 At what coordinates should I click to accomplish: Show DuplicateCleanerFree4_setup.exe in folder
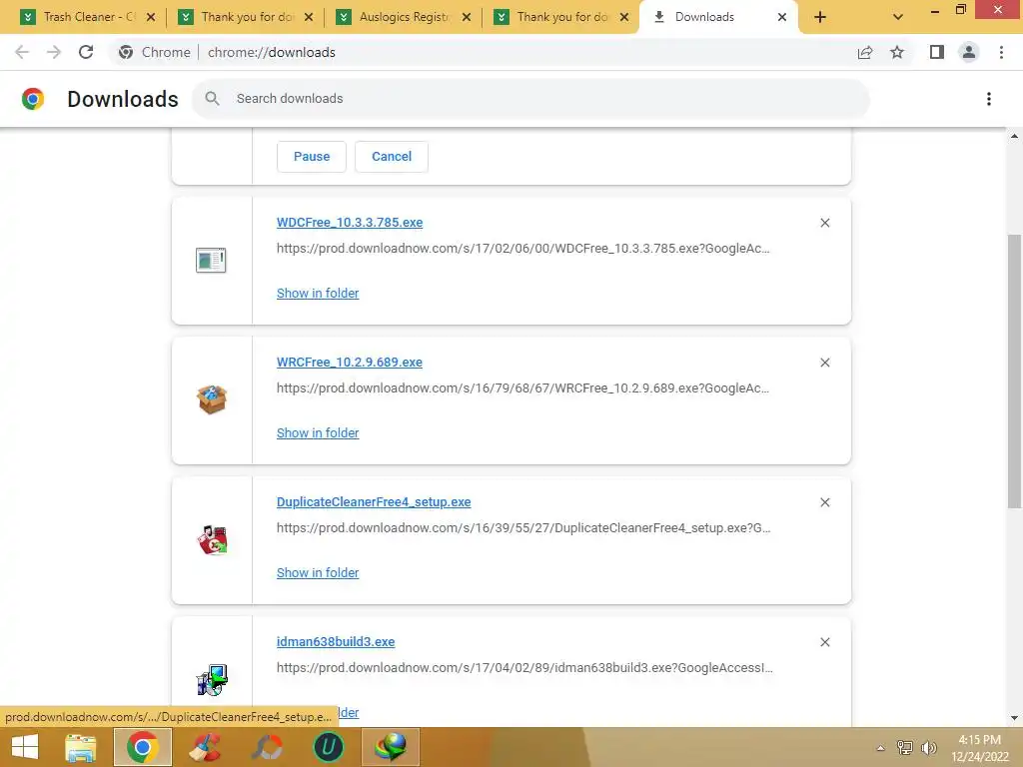tap(318, 572)
